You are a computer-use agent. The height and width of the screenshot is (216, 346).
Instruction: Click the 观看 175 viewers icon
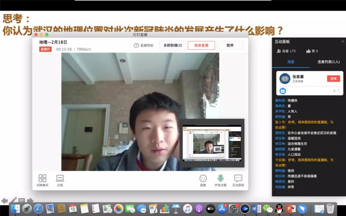coord(279,51)
